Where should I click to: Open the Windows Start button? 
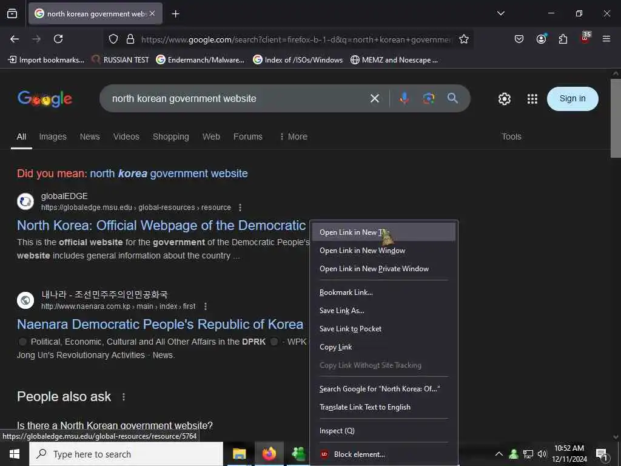15,454
